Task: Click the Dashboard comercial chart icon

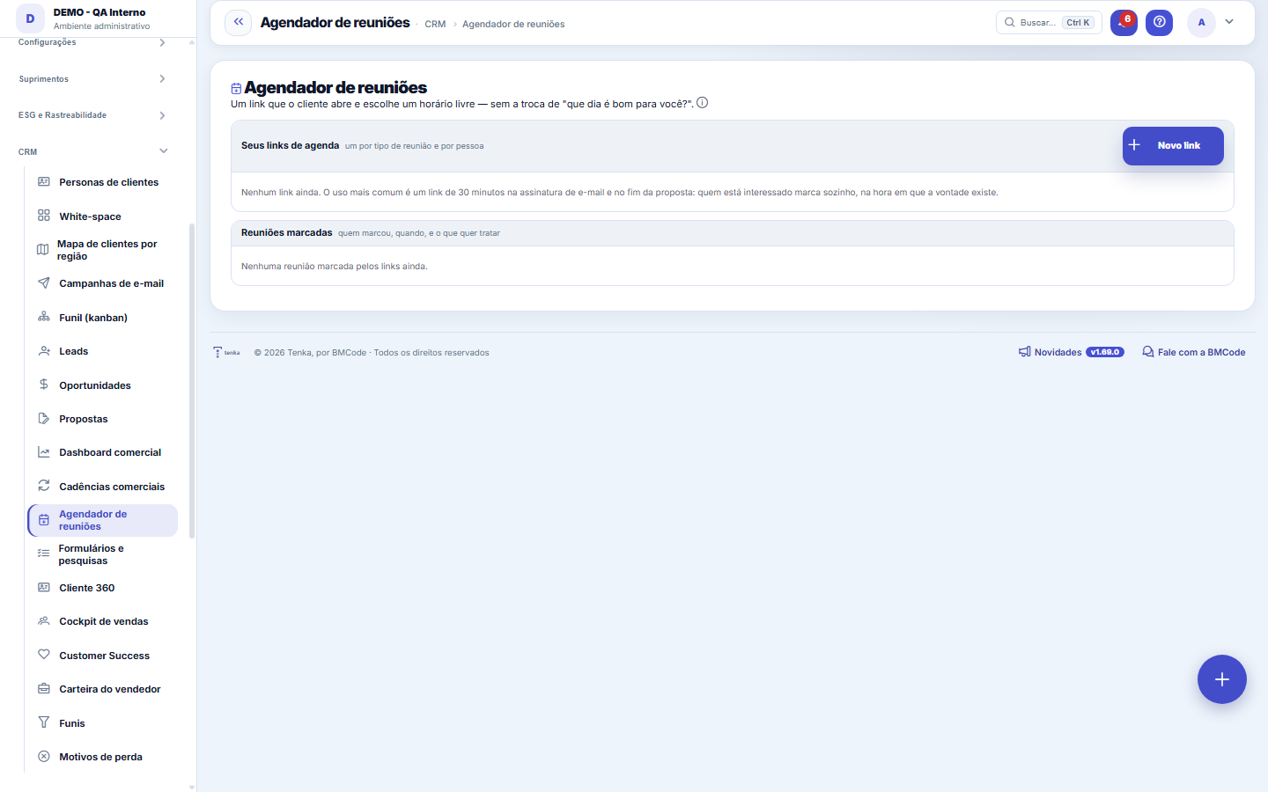Action: [x=44, y=452]
